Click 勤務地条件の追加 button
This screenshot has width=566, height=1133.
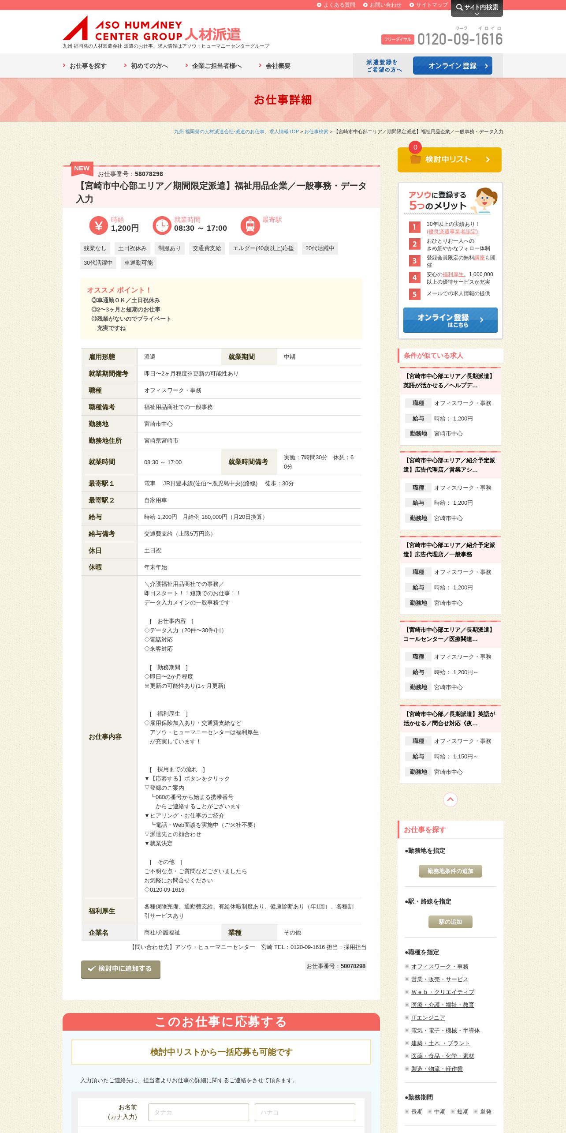451,871
